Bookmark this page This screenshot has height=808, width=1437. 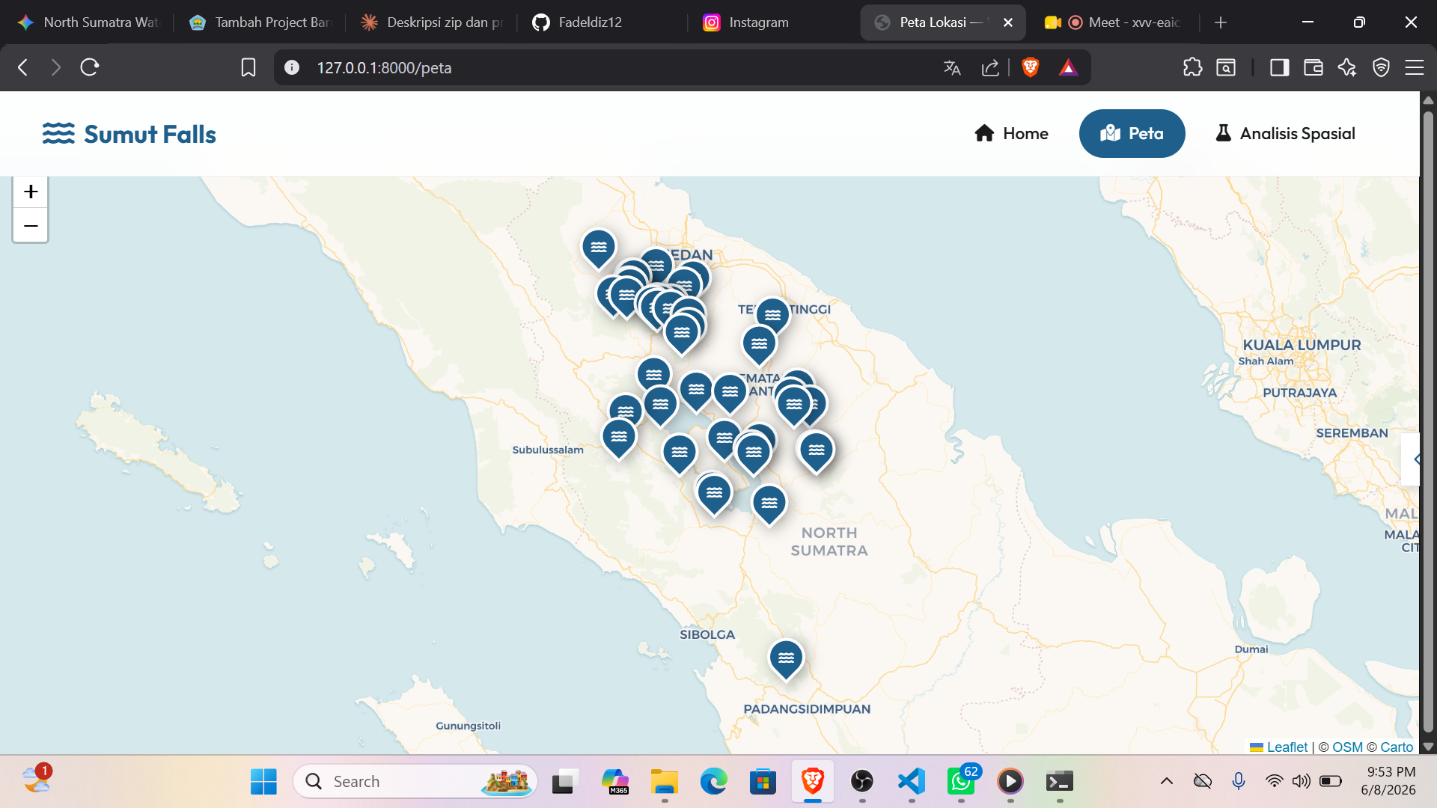248,67
